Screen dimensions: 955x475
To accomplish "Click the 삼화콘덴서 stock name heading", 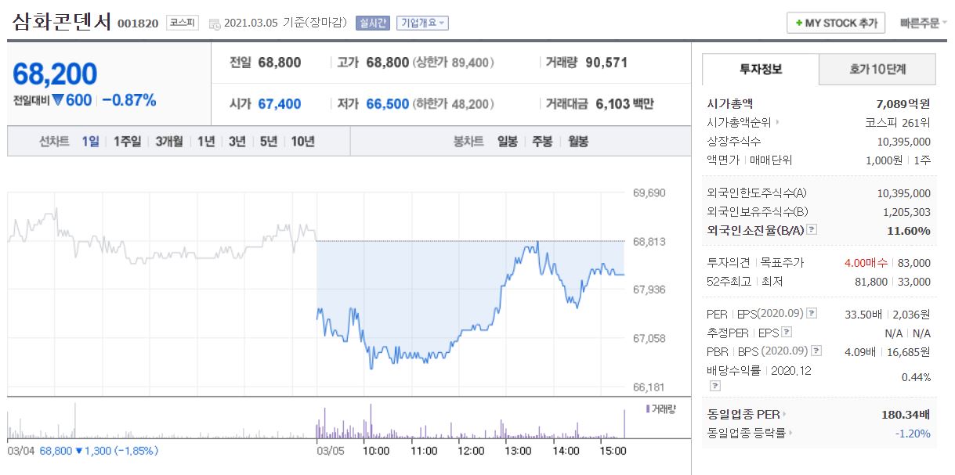I will [61, 21].
